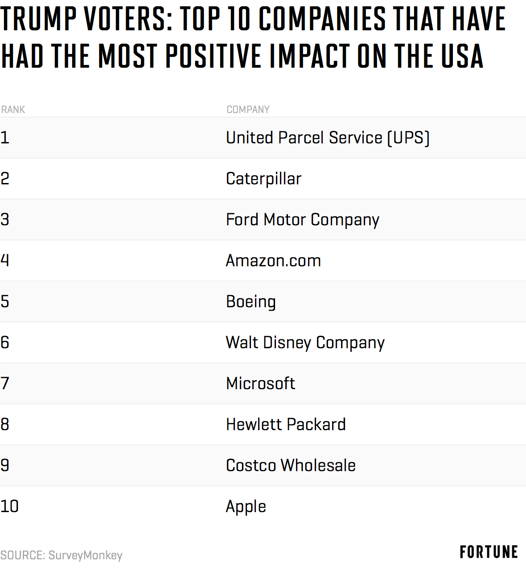This screenshot has width=526, height=570.
Task: Click on Microsoft in the list
Action: [x=260, y=383]
